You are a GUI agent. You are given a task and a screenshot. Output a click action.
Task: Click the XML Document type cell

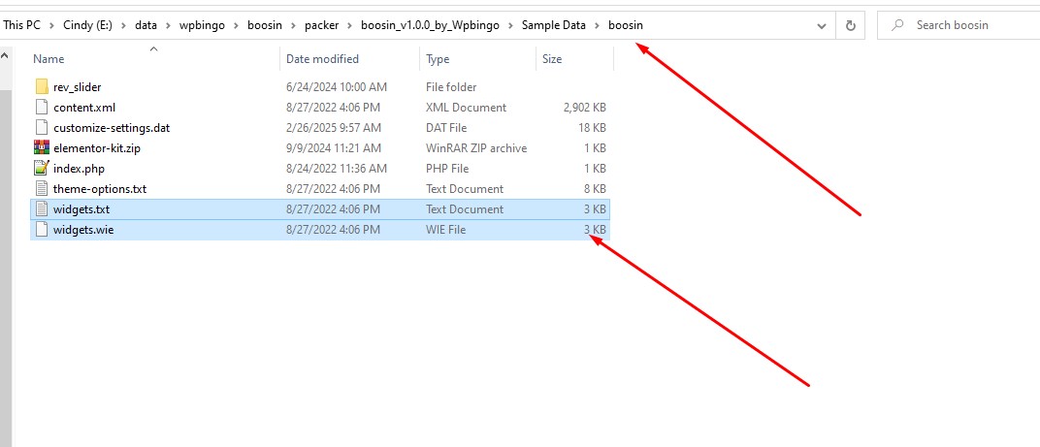pos(467,108)
